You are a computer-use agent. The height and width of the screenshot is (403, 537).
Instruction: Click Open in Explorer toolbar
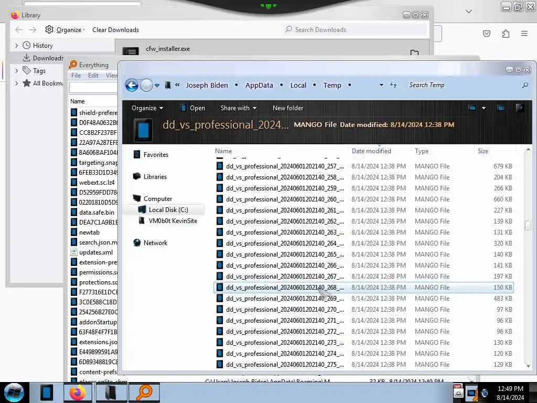192,108
